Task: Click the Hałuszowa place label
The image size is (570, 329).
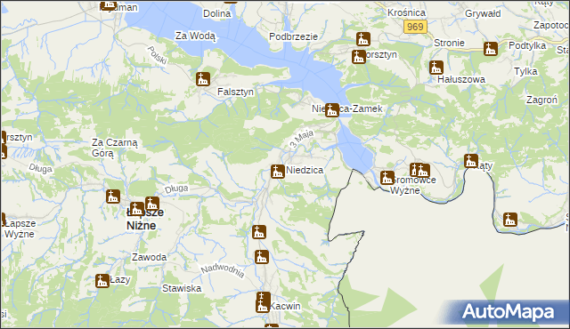Action: click(461, 79)
